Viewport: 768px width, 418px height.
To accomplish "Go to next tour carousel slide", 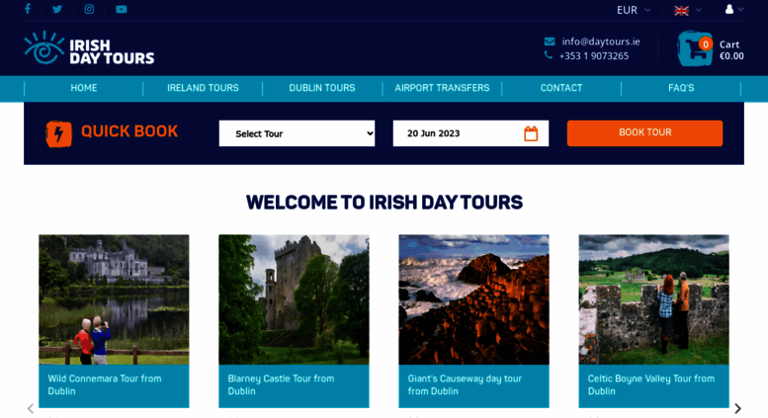I will point(737,408).
